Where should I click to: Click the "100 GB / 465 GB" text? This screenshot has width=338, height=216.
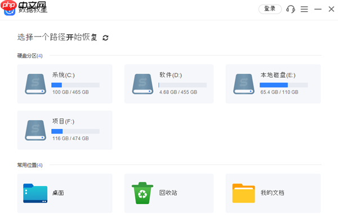[70, 92]
